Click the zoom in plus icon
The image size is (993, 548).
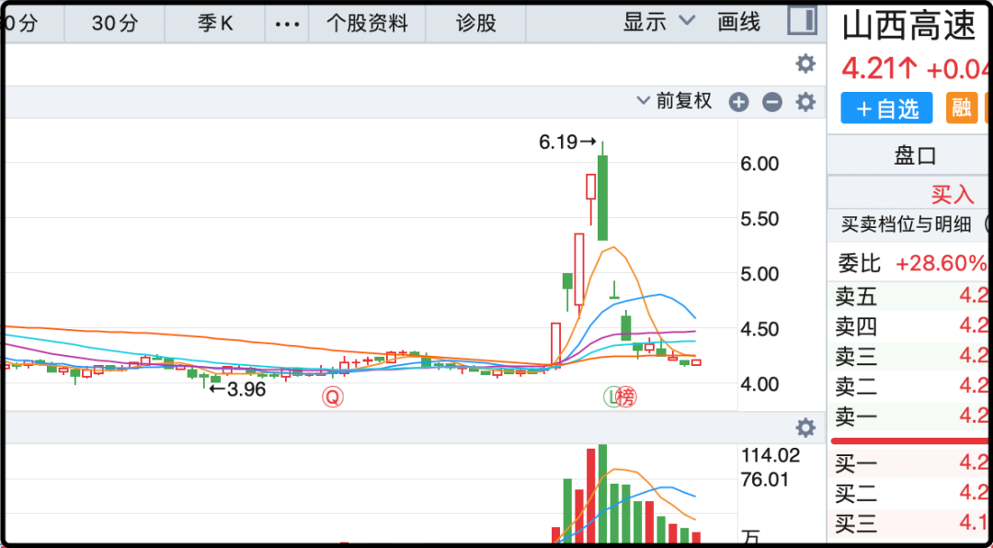point(739,102)
